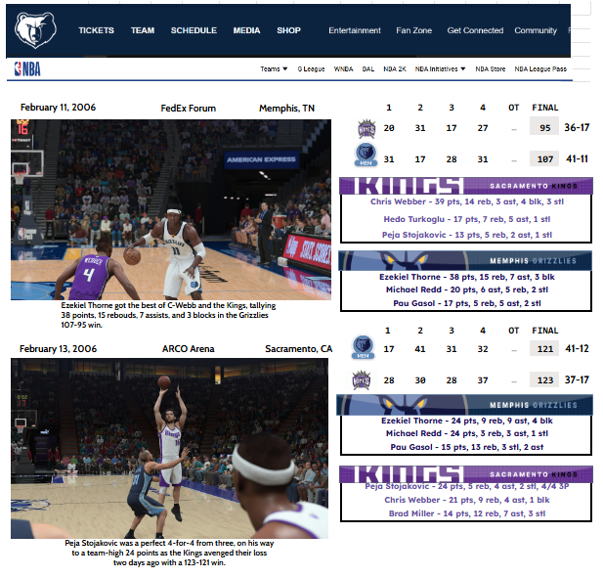Open the MEDIA menu
The image size is (603, 578).
click(246, 30)
